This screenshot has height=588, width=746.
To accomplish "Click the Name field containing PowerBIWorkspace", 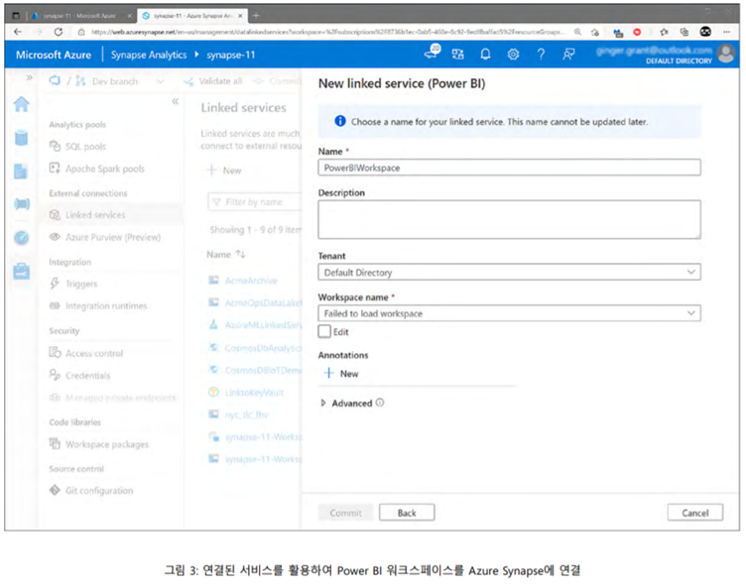I will click(509, 168).
